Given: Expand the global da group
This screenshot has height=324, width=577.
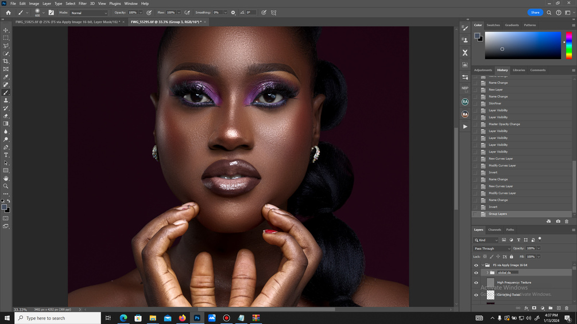Looking at the screenshot, I should [x=487, y=273].
